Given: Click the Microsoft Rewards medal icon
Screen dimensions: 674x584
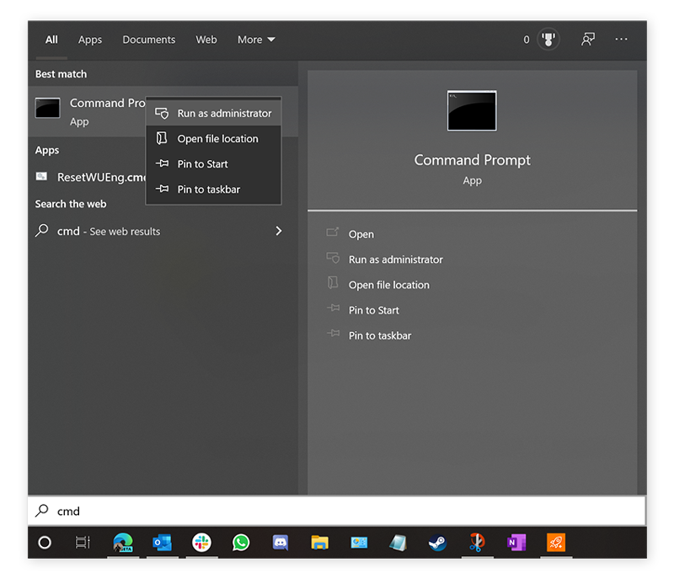Looking at the screenshot, I should [548, 39].
